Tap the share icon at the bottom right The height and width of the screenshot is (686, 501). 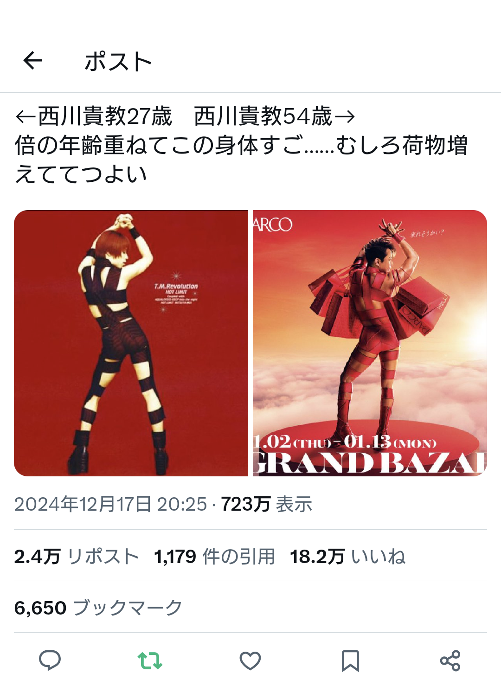click(x=450, y=660)
